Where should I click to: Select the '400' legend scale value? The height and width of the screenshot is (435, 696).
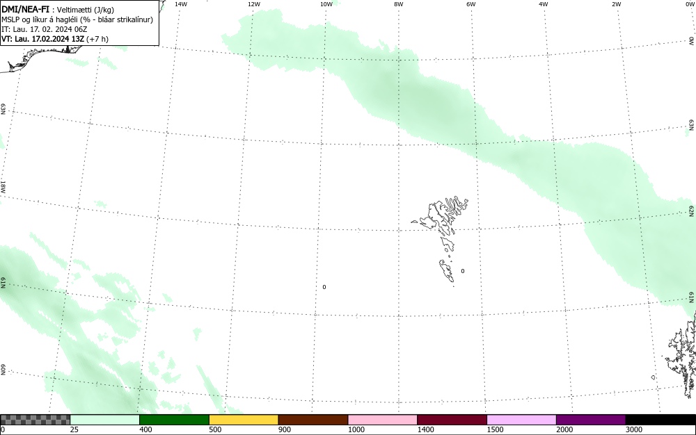pyautogui.click(x=145, y=429)
